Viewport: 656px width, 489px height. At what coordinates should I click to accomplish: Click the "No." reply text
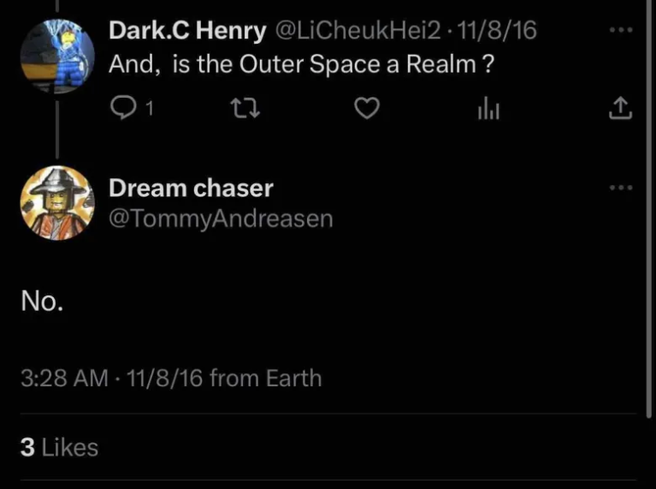click(41, 301)
